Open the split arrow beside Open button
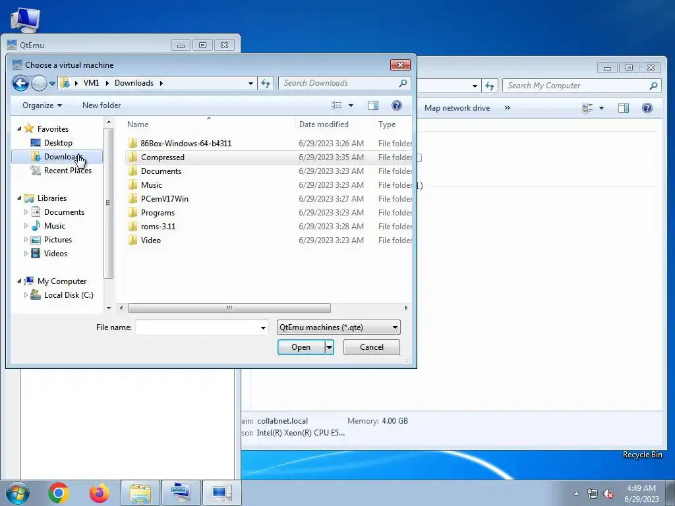Image resolution: width=675 pixels, height=506 pixels. 329,347
